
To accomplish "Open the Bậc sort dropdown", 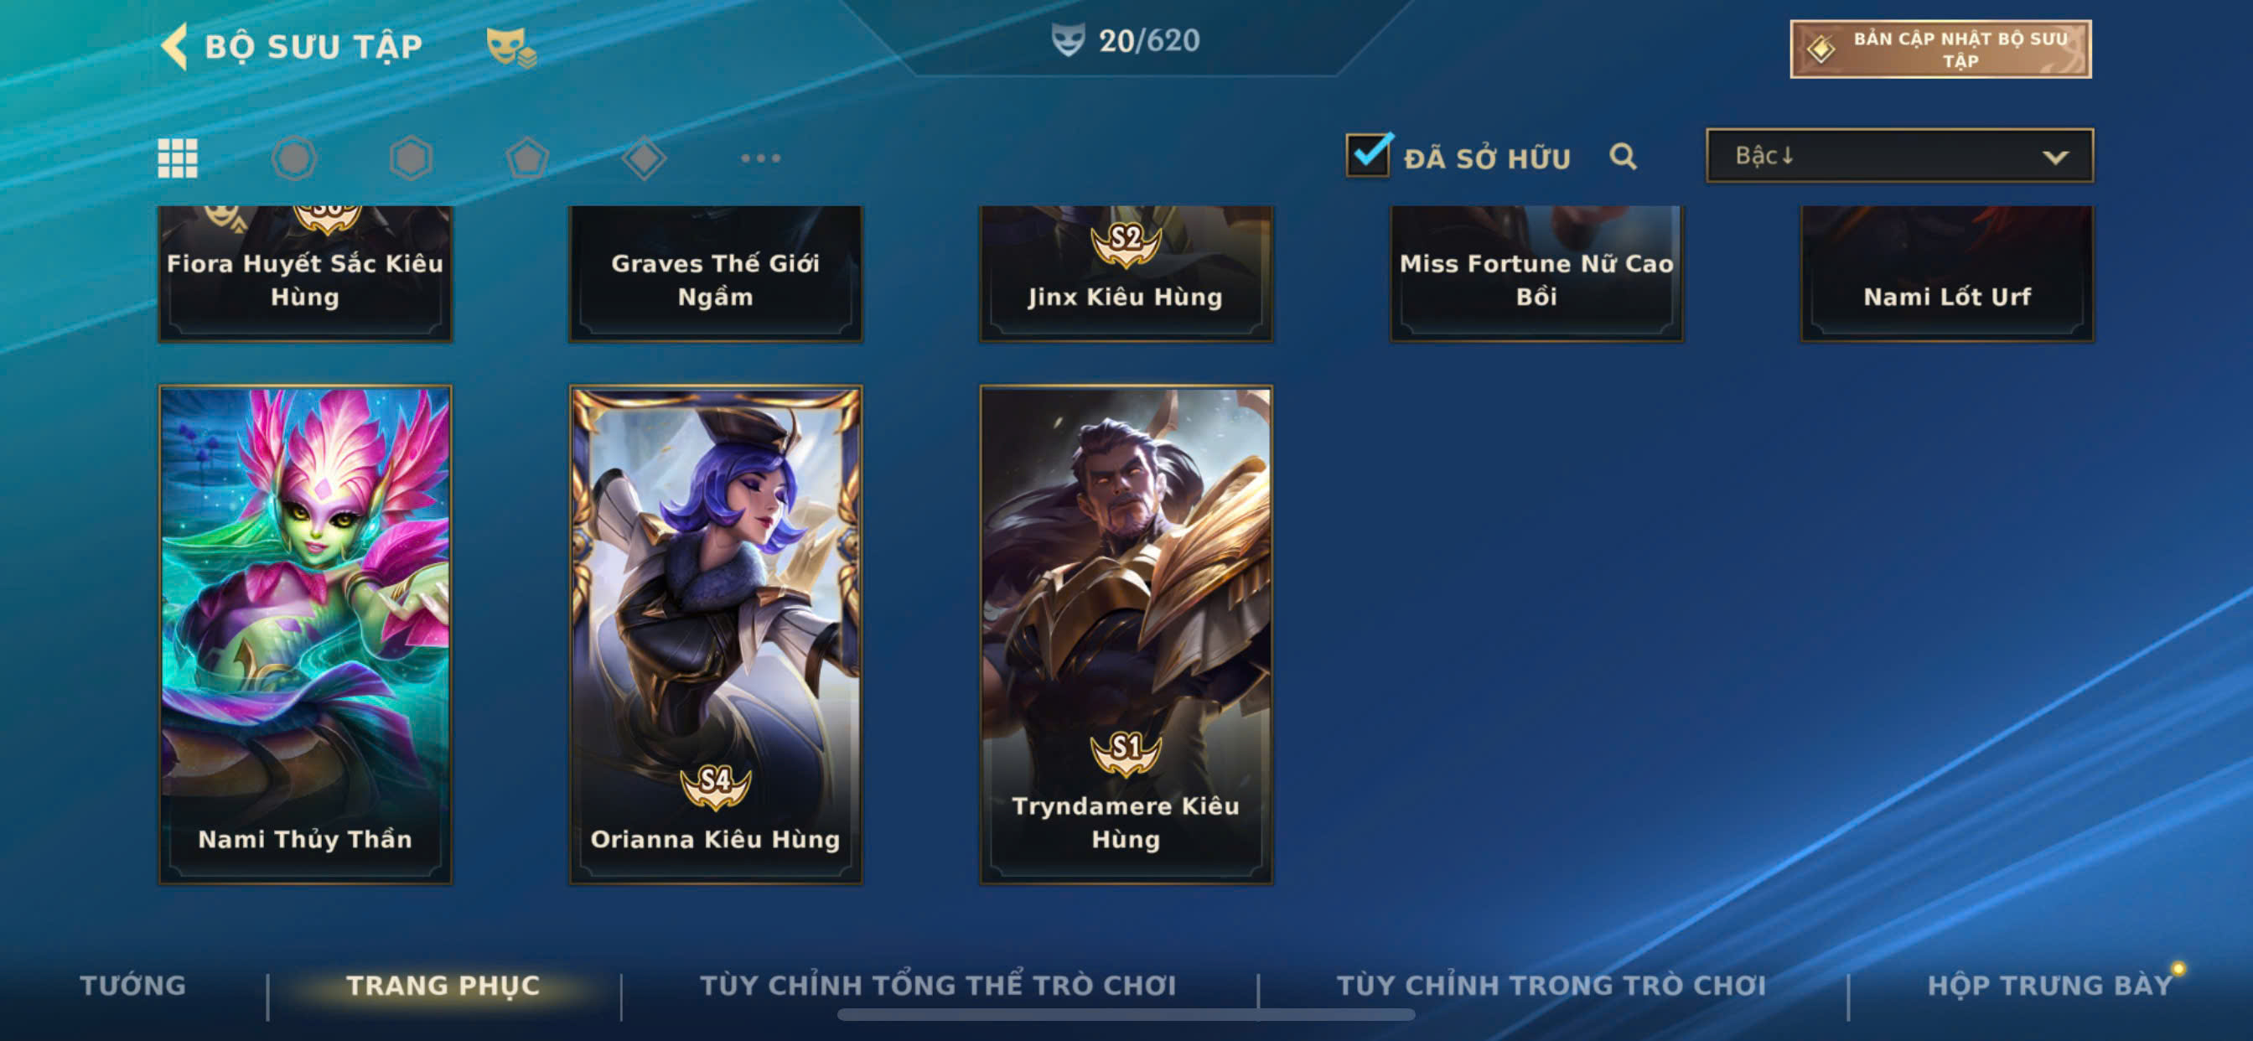I will 1898,156.
